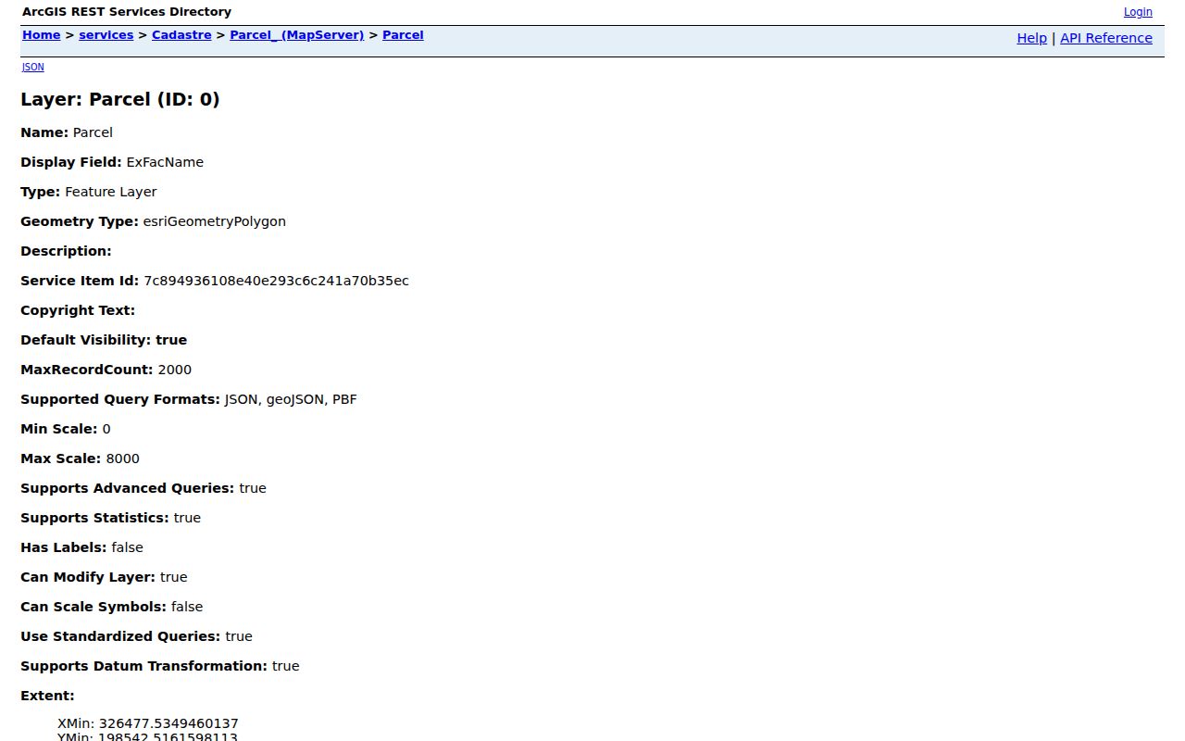Click the Supports Datum Transformation label
The height and width of the screenshot is (741, 1185).
tap(143, 666)
